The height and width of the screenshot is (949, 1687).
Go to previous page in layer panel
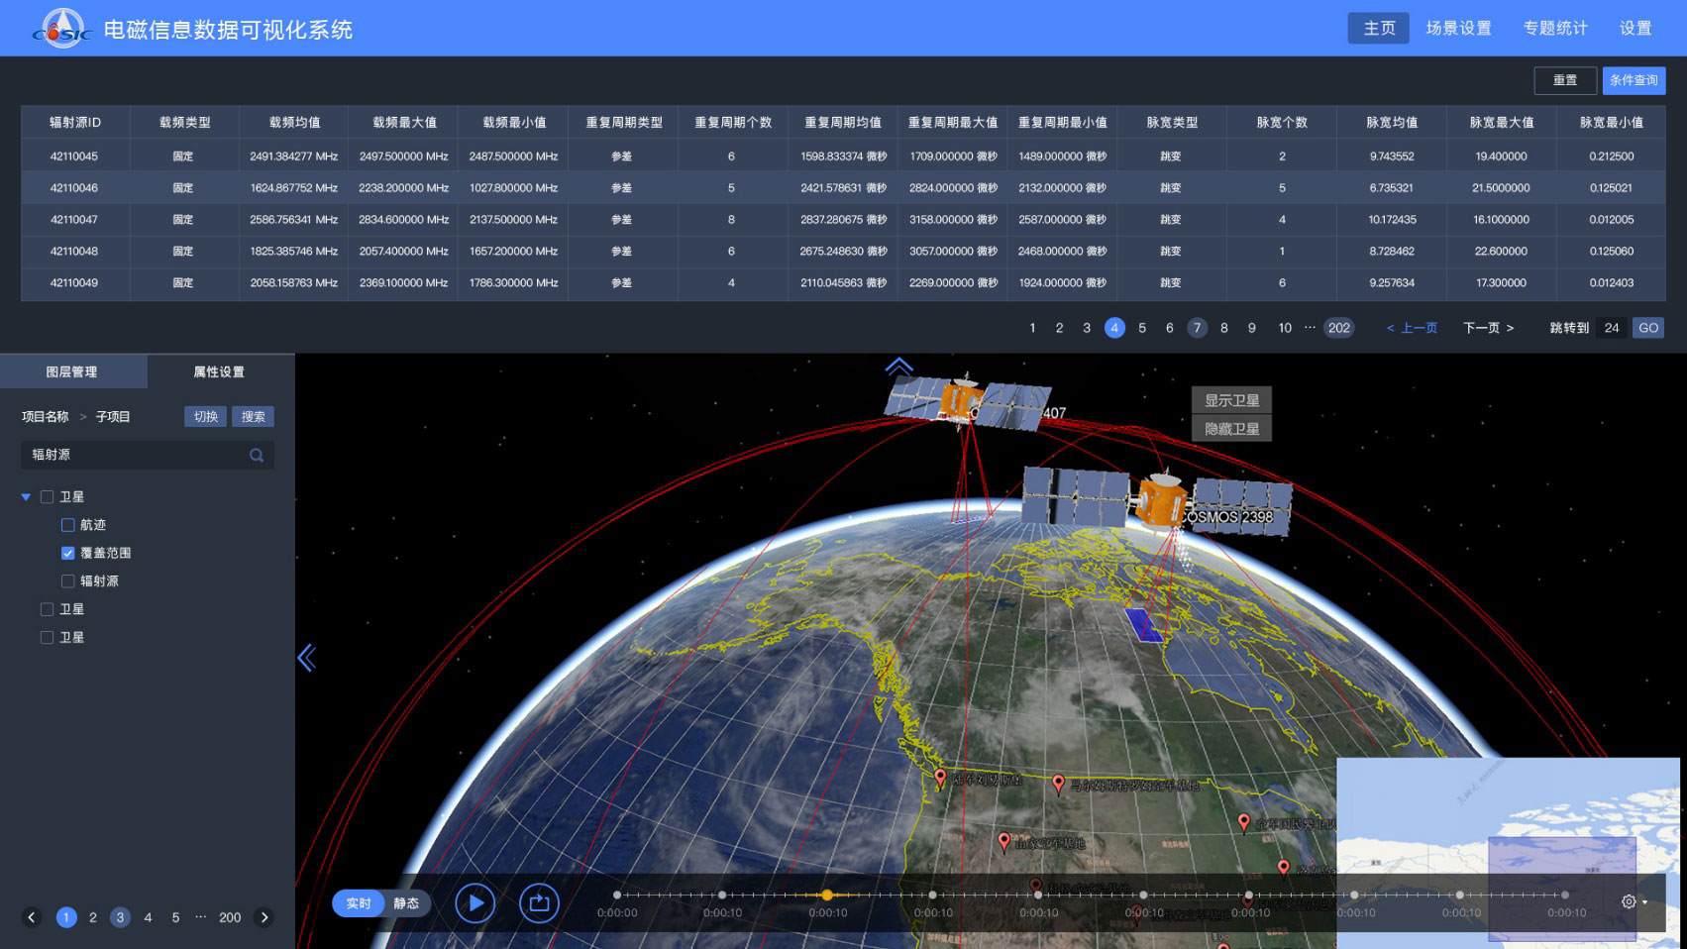pyautogui.click(x=32, y=917)
